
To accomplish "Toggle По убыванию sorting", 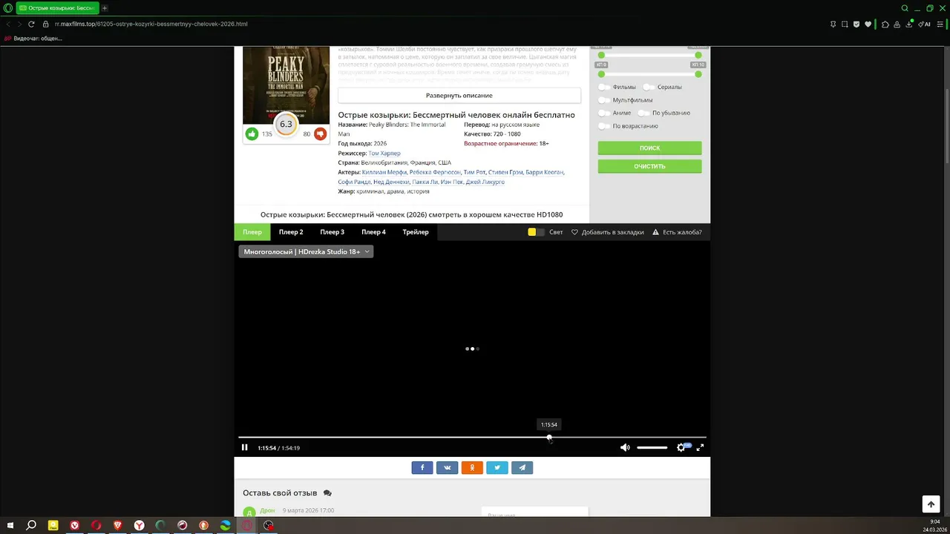I will pos(643,113).
